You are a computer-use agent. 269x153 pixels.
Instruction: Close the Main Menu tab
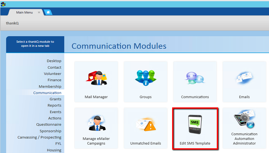39,12
